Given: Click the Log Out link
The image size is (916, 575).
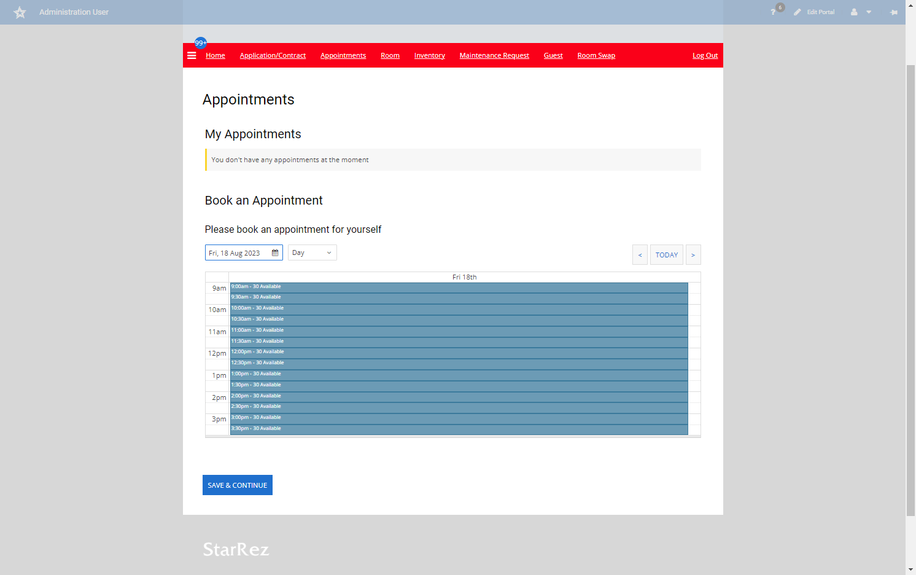Looking at the screenshot, I should tap(705, 55).
